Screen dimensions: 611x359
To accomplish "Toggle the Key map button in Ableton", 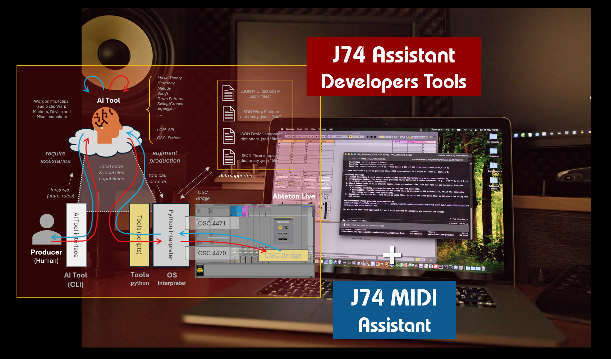I will click(x=414, y=137).
